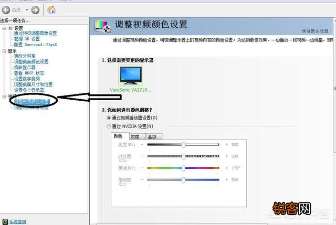The image size is (336, 225).
Task: Click the 调整视频颜色设置 page header icon
Action: [x=103, y=26]
